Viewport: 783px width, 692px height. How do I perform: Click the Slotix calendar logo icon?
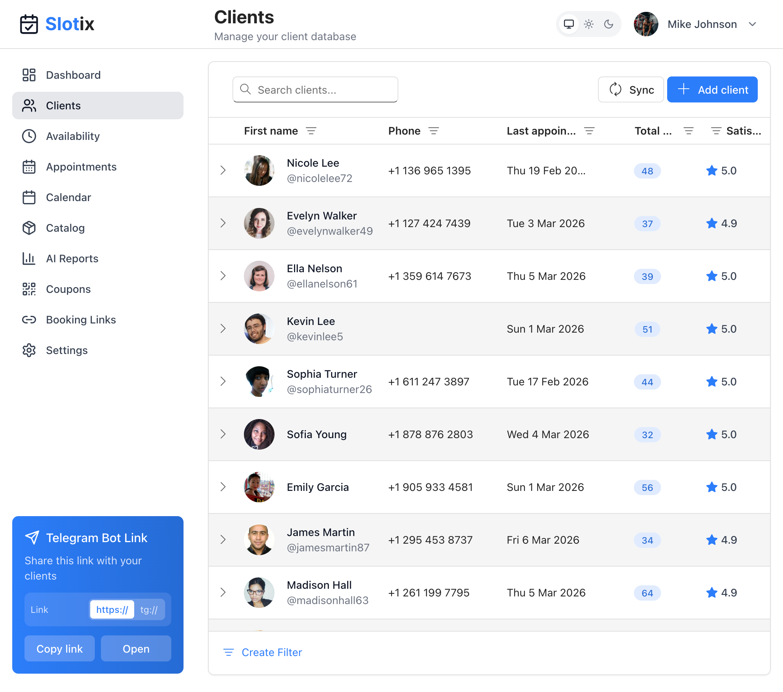click(x=29, y=24)
